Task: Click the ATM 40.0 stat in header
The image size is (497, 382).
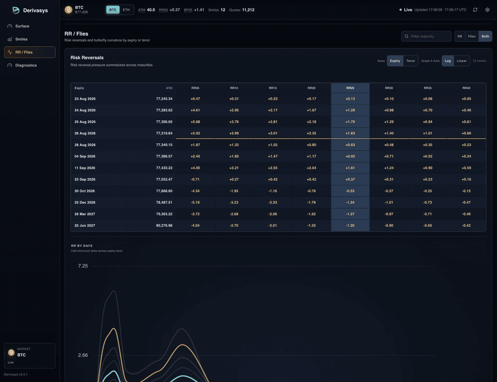Action: (147, 10)
